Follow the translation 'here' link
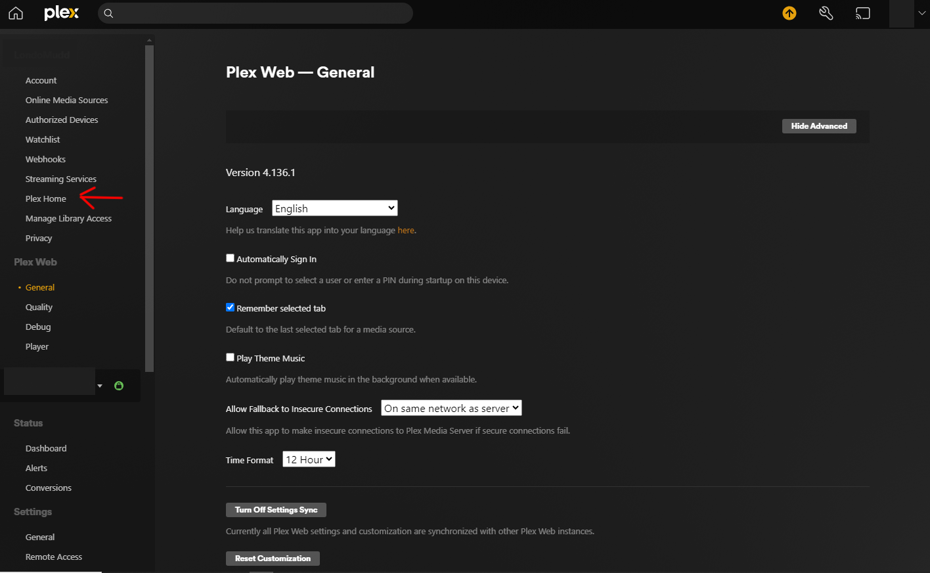 pos(406,230)
